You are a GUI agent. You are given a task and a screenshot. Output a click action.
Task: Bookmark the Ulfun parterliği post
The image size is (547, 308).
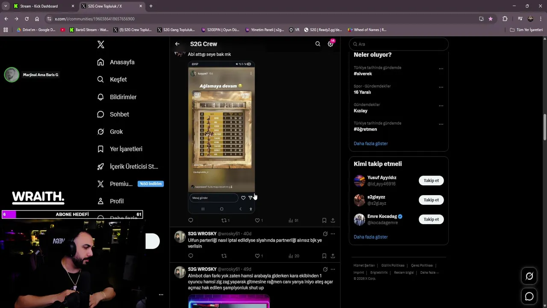(324, 256)
